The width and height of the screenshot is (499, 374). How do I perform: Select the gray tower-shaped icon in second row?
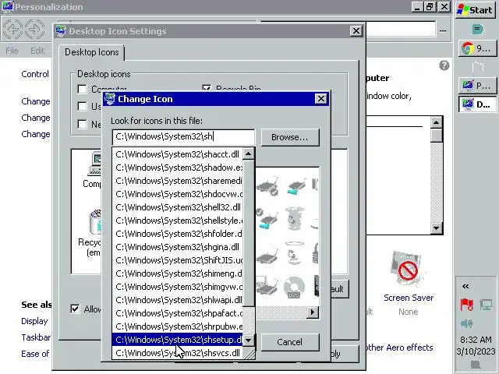click(x=296, y=219)
